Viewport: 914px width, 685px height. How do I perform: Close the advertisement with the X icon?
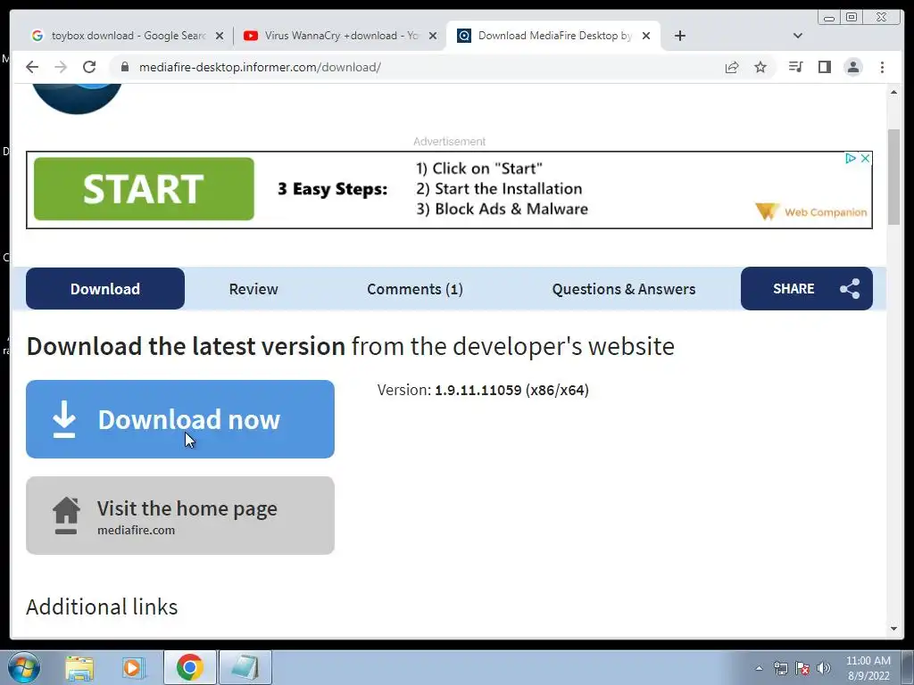coord(866,158)
